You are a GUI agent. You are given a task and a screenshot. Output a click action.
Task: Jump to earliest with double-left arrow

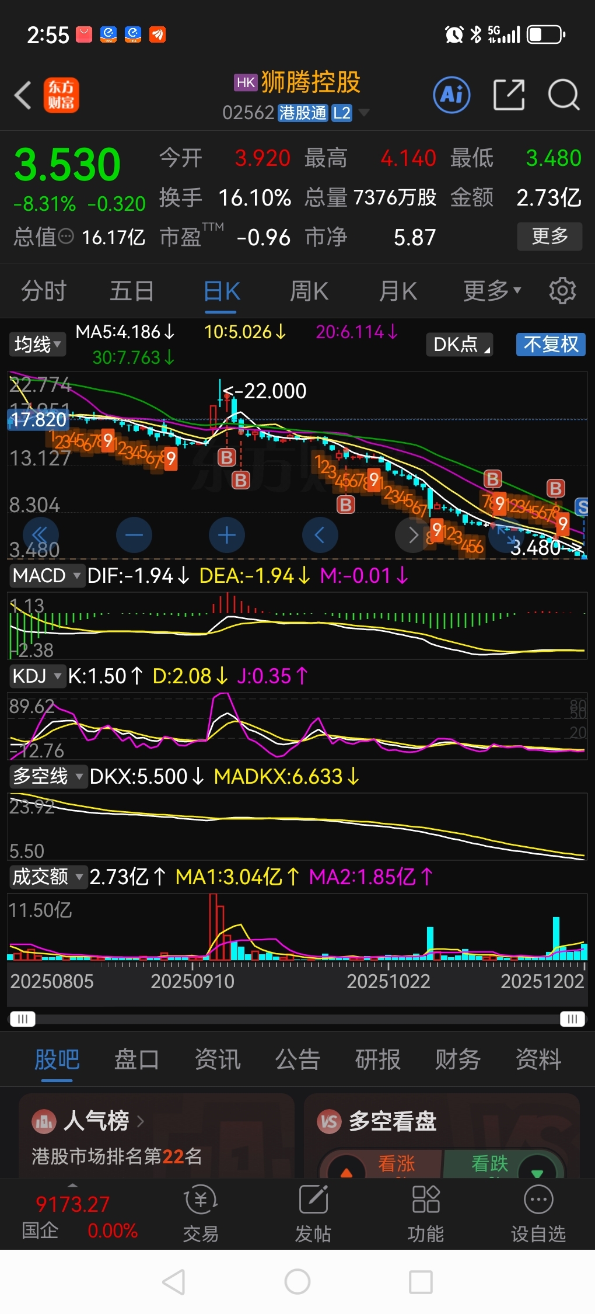tap(40, 535)
